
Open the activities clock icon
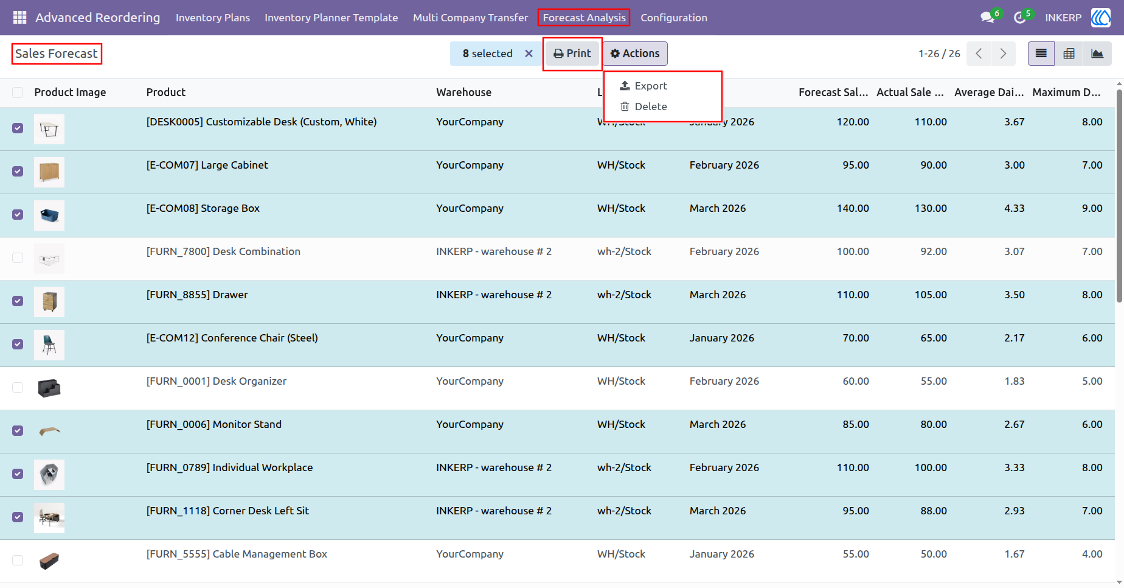click(1020, 18)
